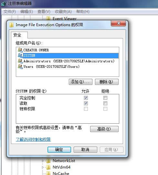Check Deny checkbox for 完全控制
This screenshot has width=158, height=175.
105,98
